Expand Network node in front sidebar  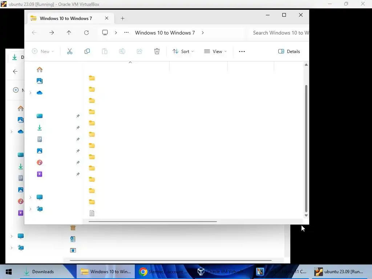(31, 209)
